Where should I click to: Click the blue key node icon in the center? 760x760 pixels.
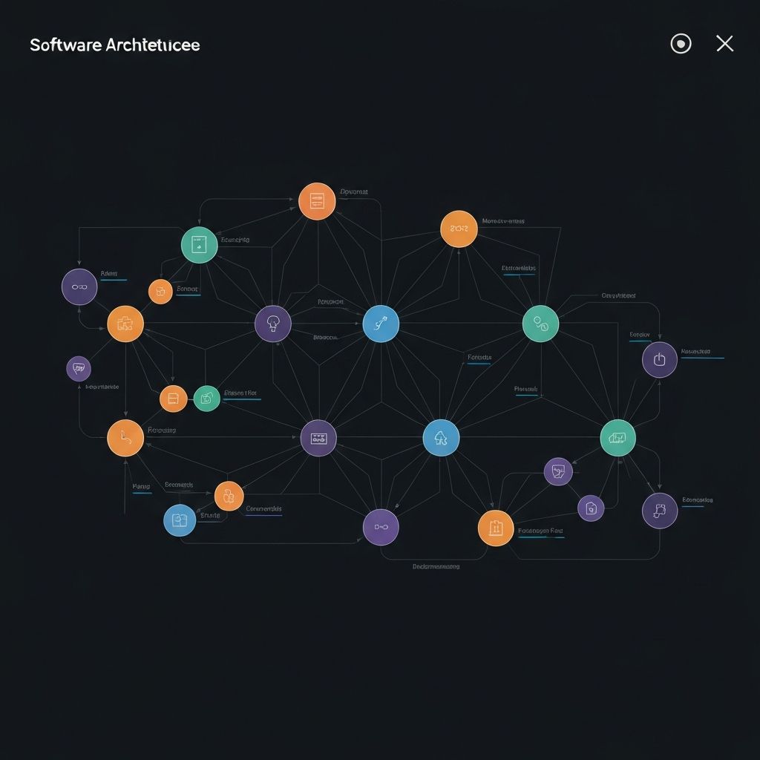(381, 323)
